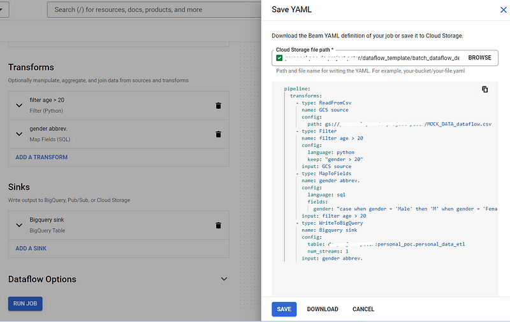Screen dimensions: 510x322
Task: Delete the 'filter age > 20' transform
Action: pyautogui.click(x=218, y=106)
